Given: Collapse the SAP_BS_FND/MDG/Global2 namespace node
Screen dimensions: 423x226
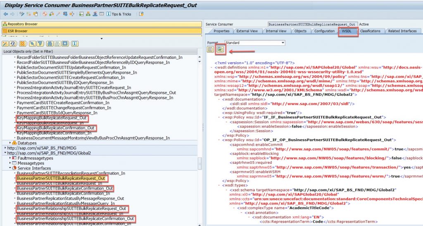Looking at the screenshot, I should [5, 153].
